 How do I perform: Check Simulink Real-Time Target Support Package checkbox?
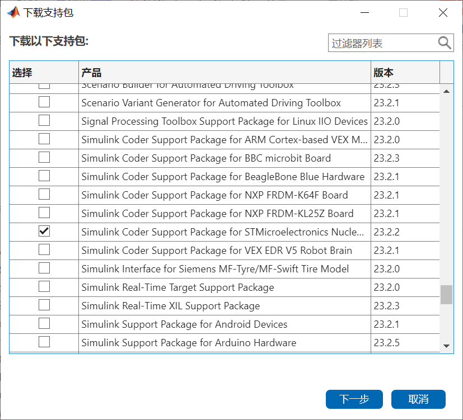coord(44,286)
